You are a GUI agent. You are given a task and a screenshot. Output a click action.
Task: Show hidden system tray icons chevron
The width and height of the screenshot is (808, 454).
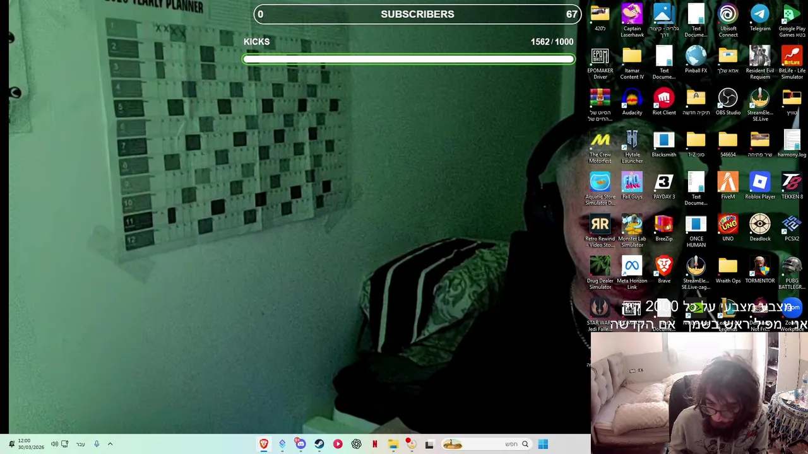(x=110, y=444)
